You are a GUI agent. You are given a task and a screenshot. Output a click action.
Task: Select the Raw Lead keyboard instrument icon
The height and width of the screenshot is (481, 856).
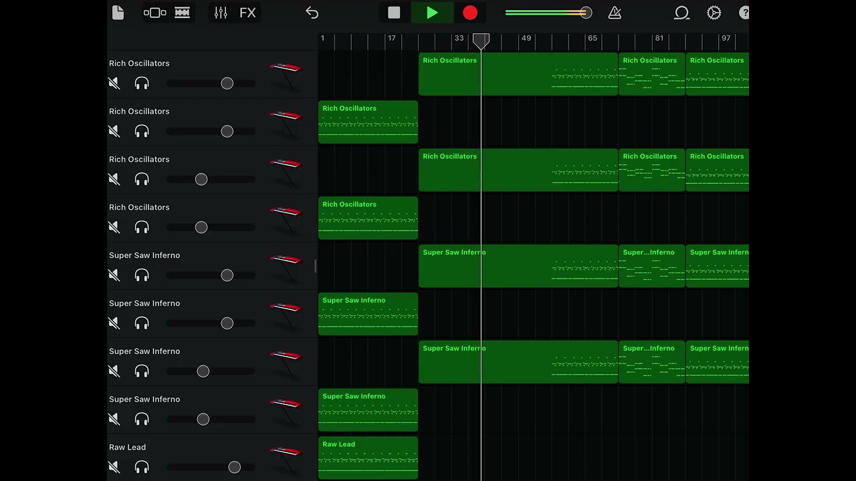coord(287,460)
